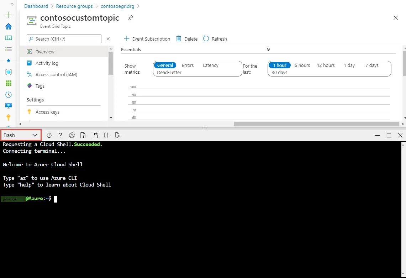Select 7 days time range
Viewport: 406px width, 278px height.
(x=372, y=65)
